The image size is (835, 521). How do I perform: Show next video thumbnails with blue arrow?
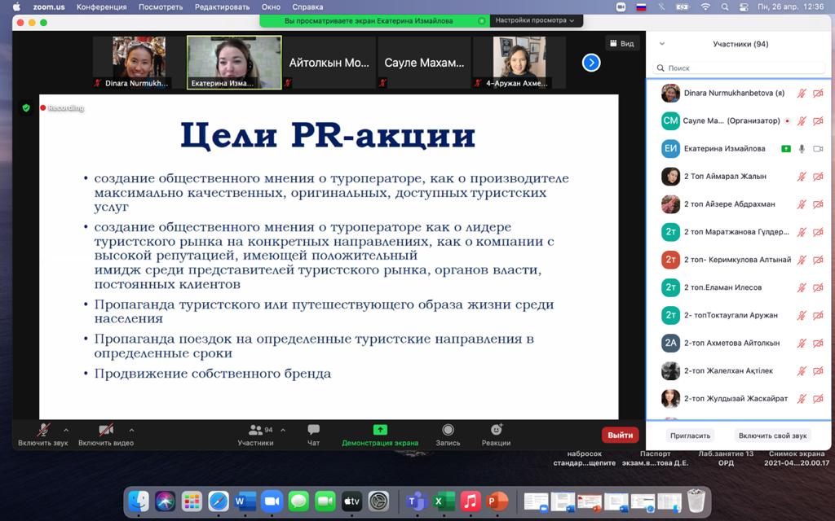coord(591,62)
